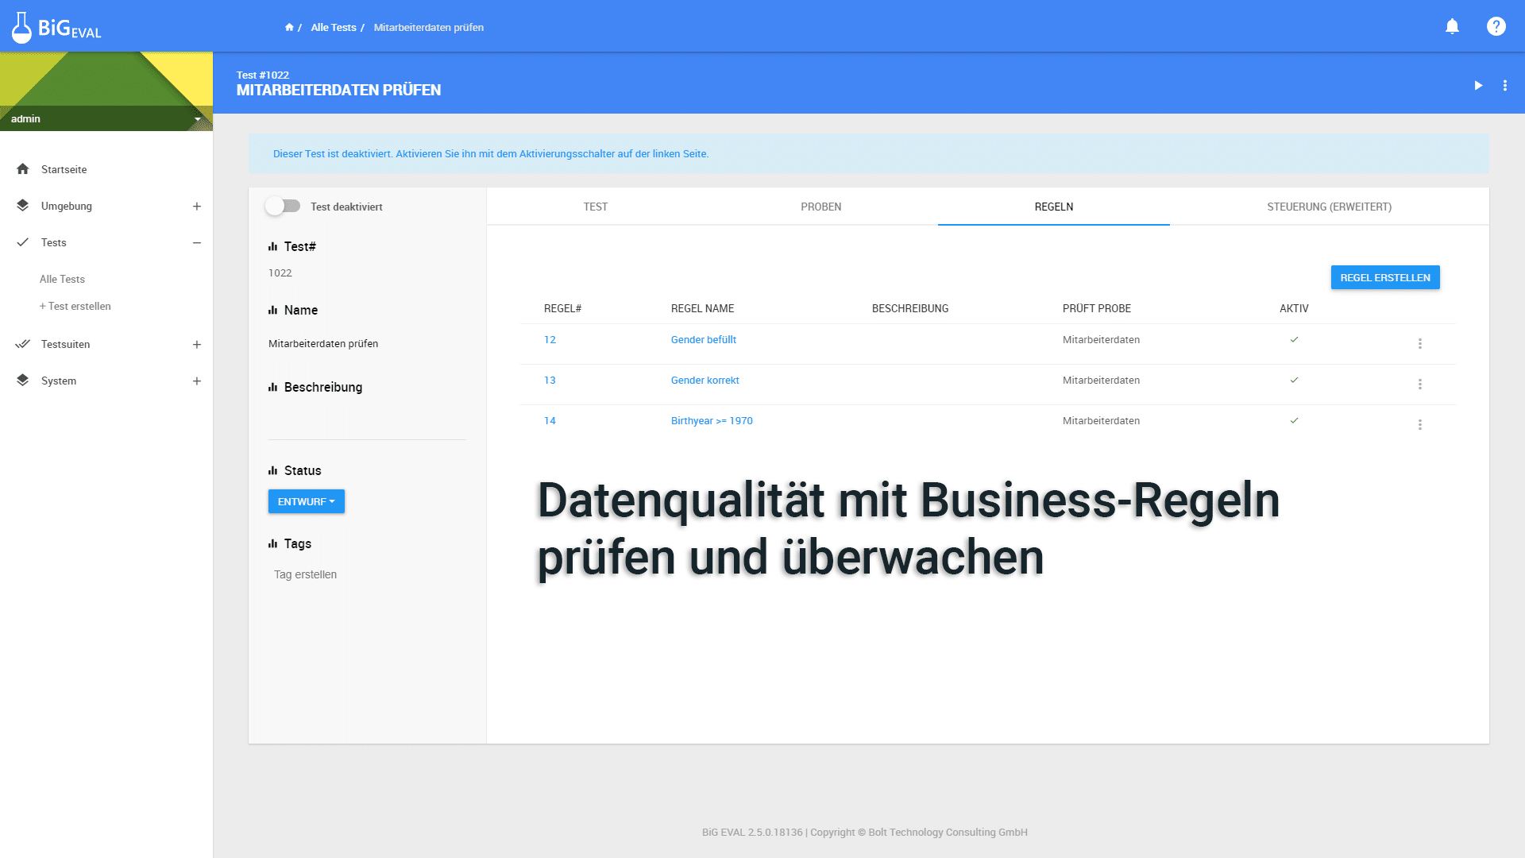Toggle the AKTIV checkmark for Gender korrekt
This screenshot has height=858, width=1525.
tap(1294, 380)
